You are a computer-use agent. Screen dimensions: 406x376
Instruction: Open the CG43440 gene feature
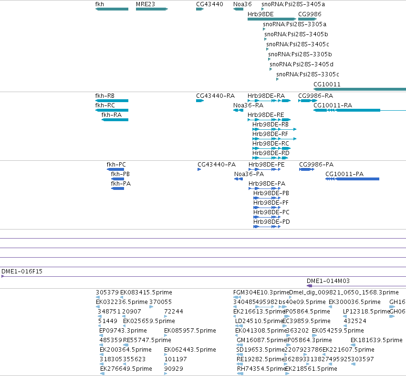point(200,9)
